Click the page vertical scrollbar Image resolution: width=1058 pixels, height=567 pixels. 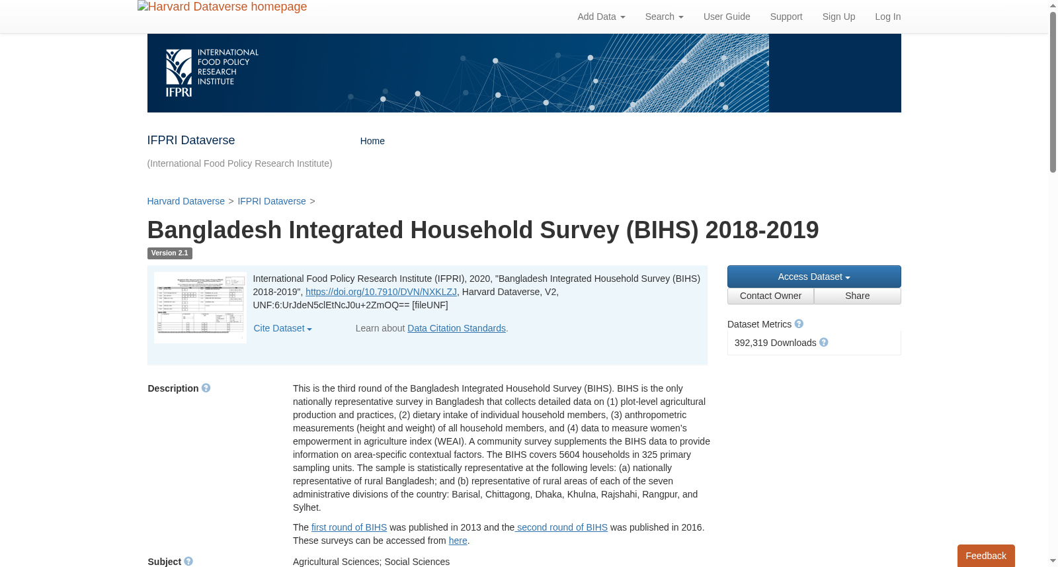tap(1053, 93)
